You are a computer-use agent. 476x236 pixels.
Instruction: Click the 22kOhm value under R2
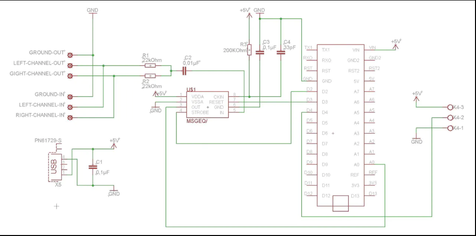click(152, 86)
